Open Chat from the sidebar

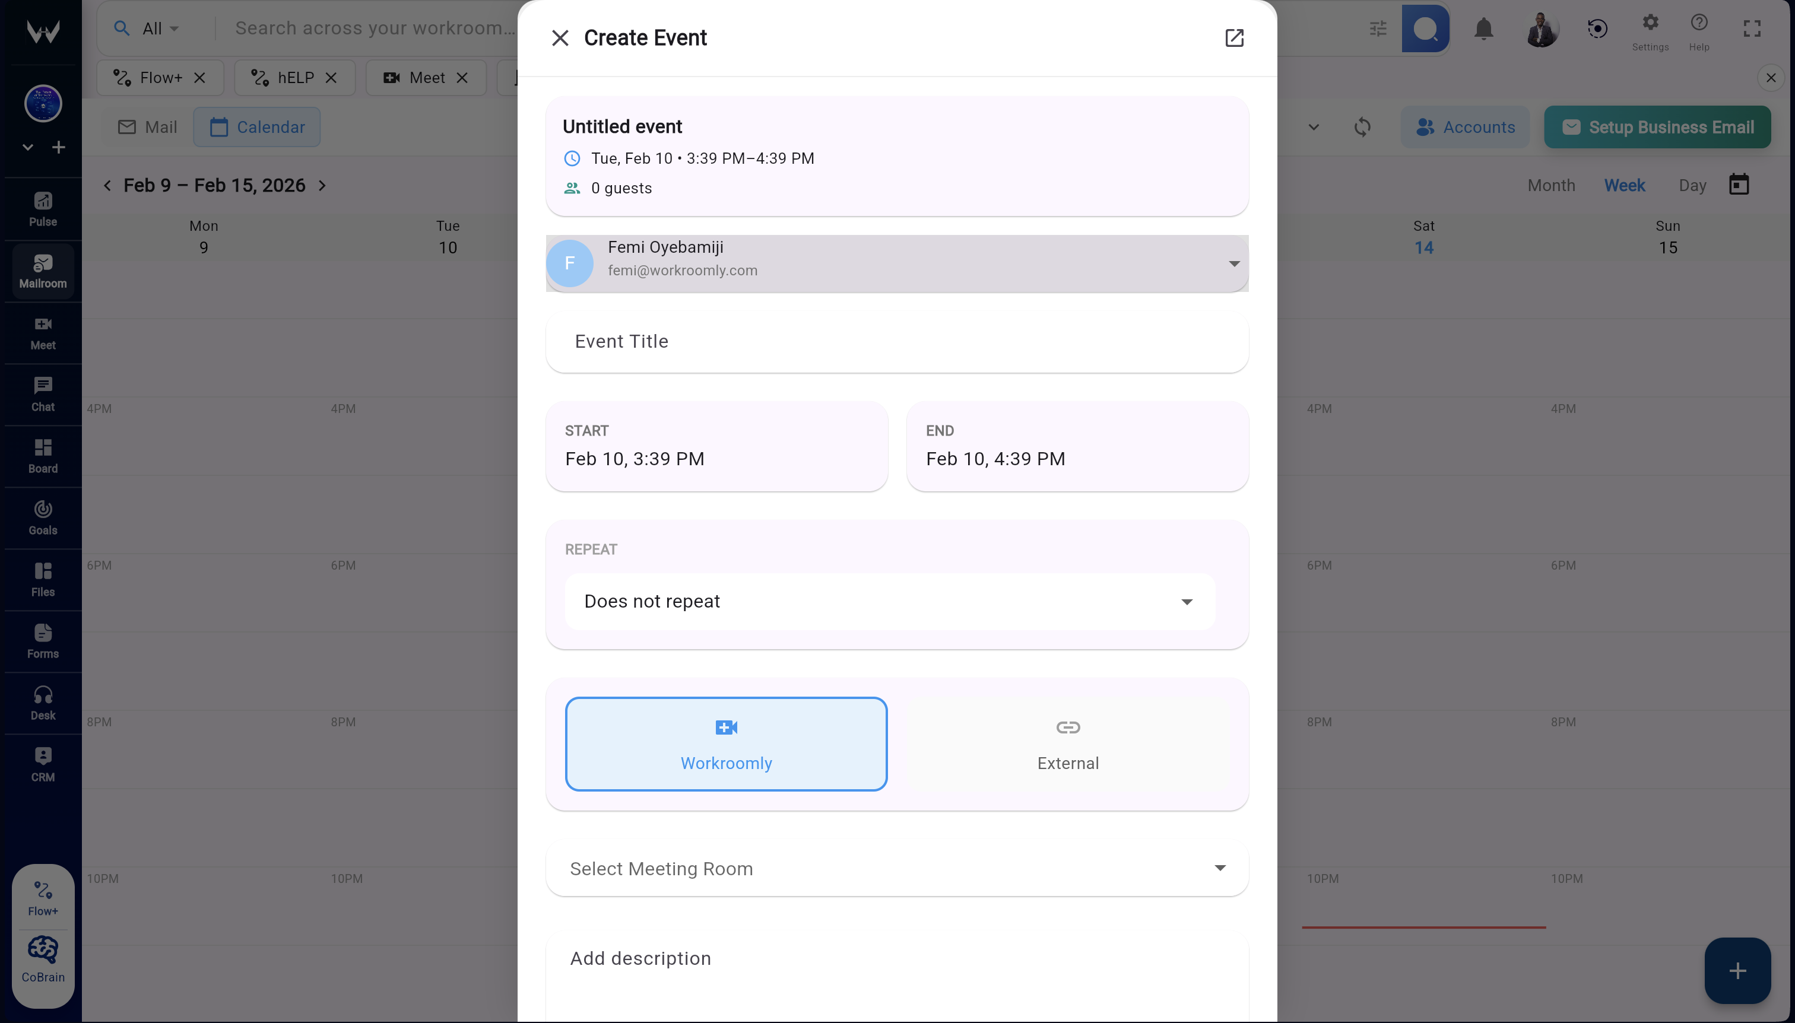(42, 393)
